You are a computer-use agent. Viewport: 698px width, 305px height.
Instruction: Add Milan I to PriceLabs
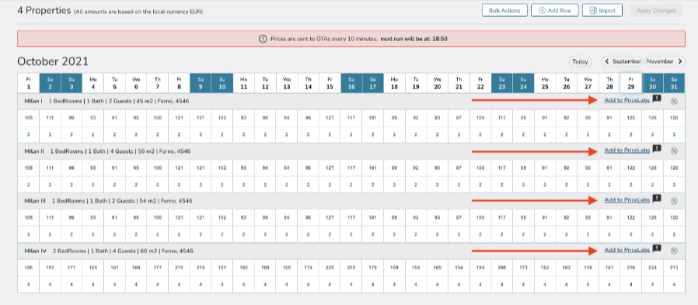pos(626,100)
